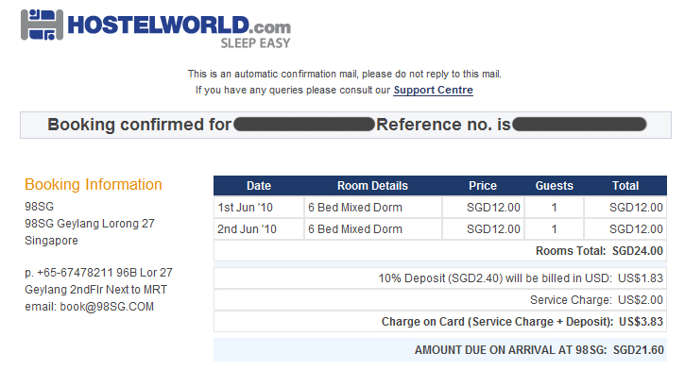Screen dimensions: 685x370
Task: Click the HOSTELWORLD.com brand text
Action: 180,25
